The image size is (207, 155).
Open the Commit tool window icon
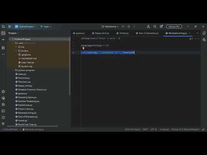coord(3,40)
